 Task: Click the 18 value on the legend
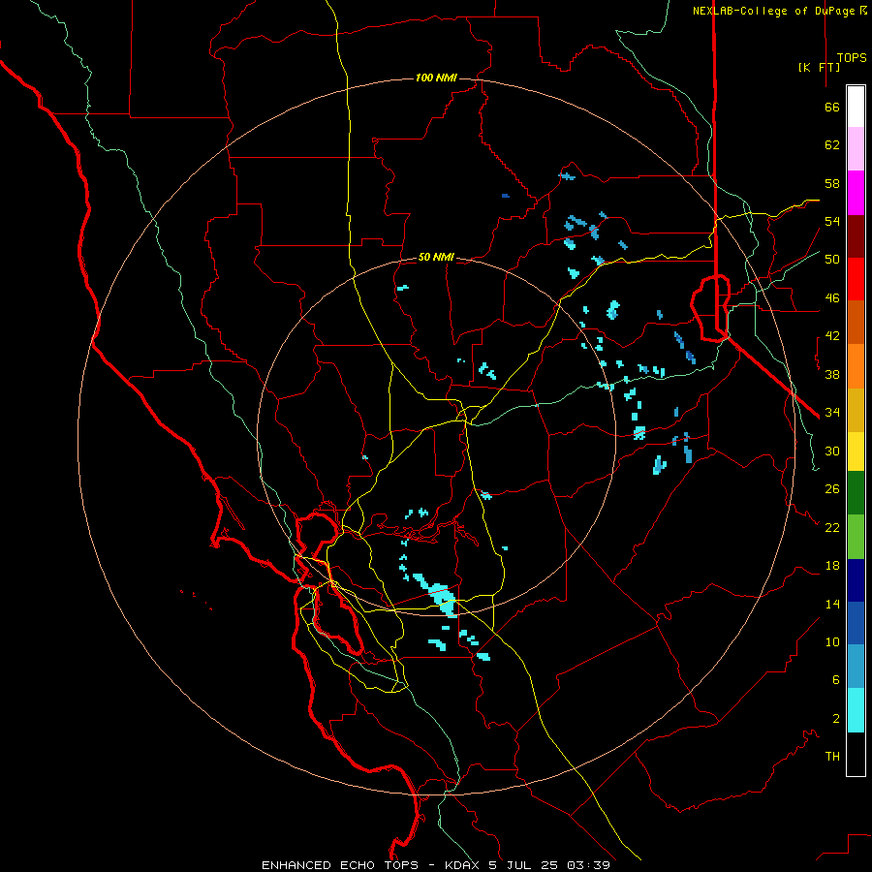click(x=832, y=566)
